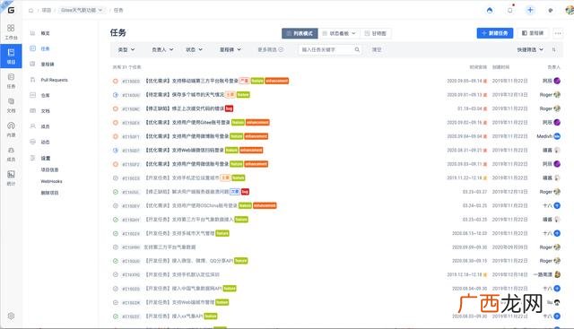Collapse the 设置 section in project sidebar
574x329 pixels.
point(46,158)
